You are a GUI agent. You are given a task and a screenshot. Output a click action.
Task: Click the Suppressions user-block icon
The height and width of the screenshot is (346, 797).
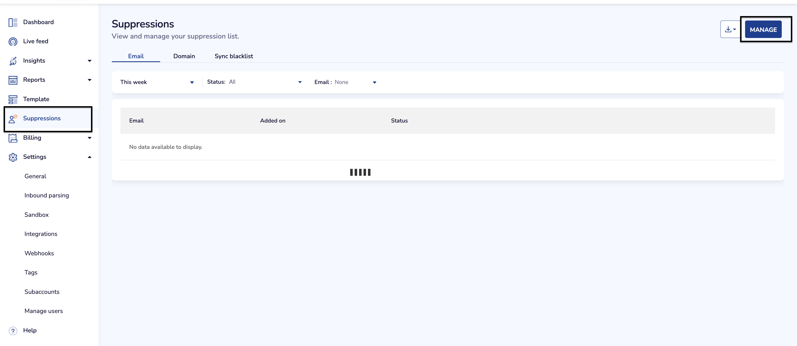pos(13,119)
